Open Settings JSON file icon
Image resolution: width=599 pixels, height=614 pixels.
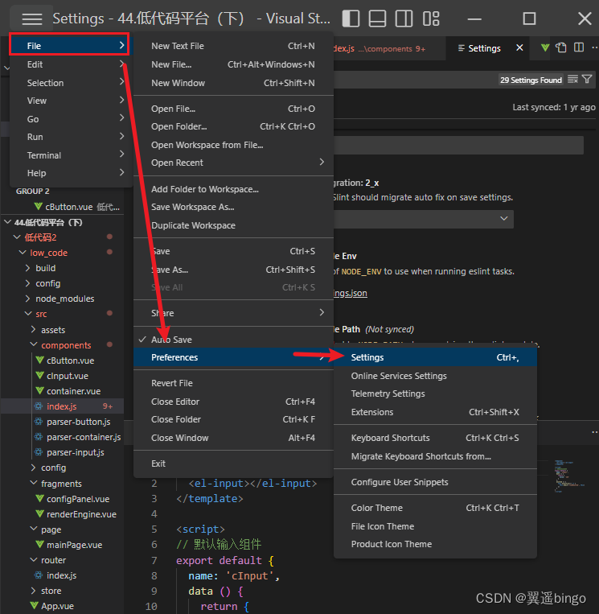(561, 47)
